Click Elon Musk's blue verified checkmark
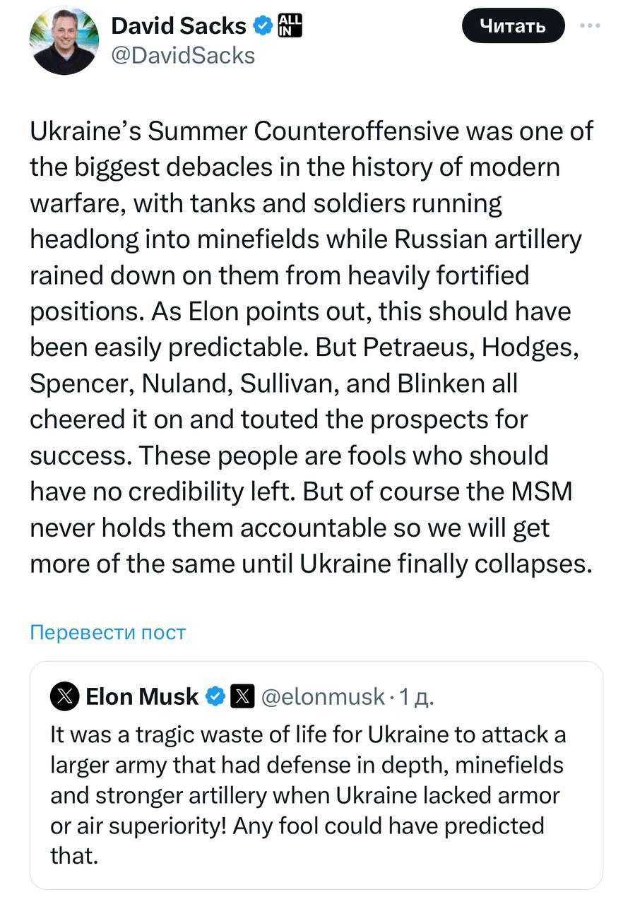 [x=215, y=697]
